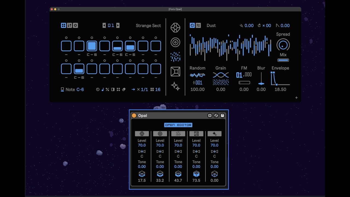The height and width of the screenshot is (197, 350).
Task: Toggle the first step pad in the top row
Action: (x=66, y=46)
